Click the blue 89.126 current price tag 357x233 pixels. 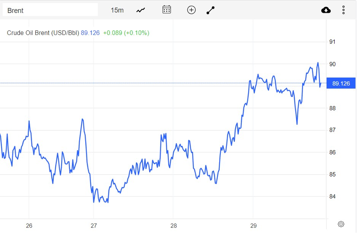click(x=341, y=84)
